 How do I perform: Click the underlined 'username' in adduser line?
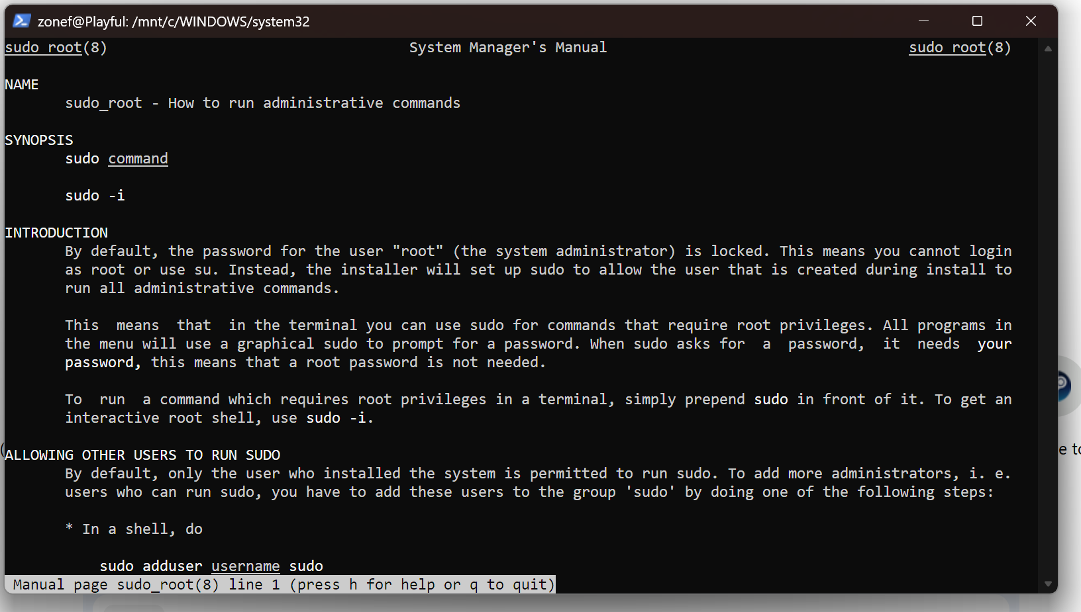tap(246, 566)
